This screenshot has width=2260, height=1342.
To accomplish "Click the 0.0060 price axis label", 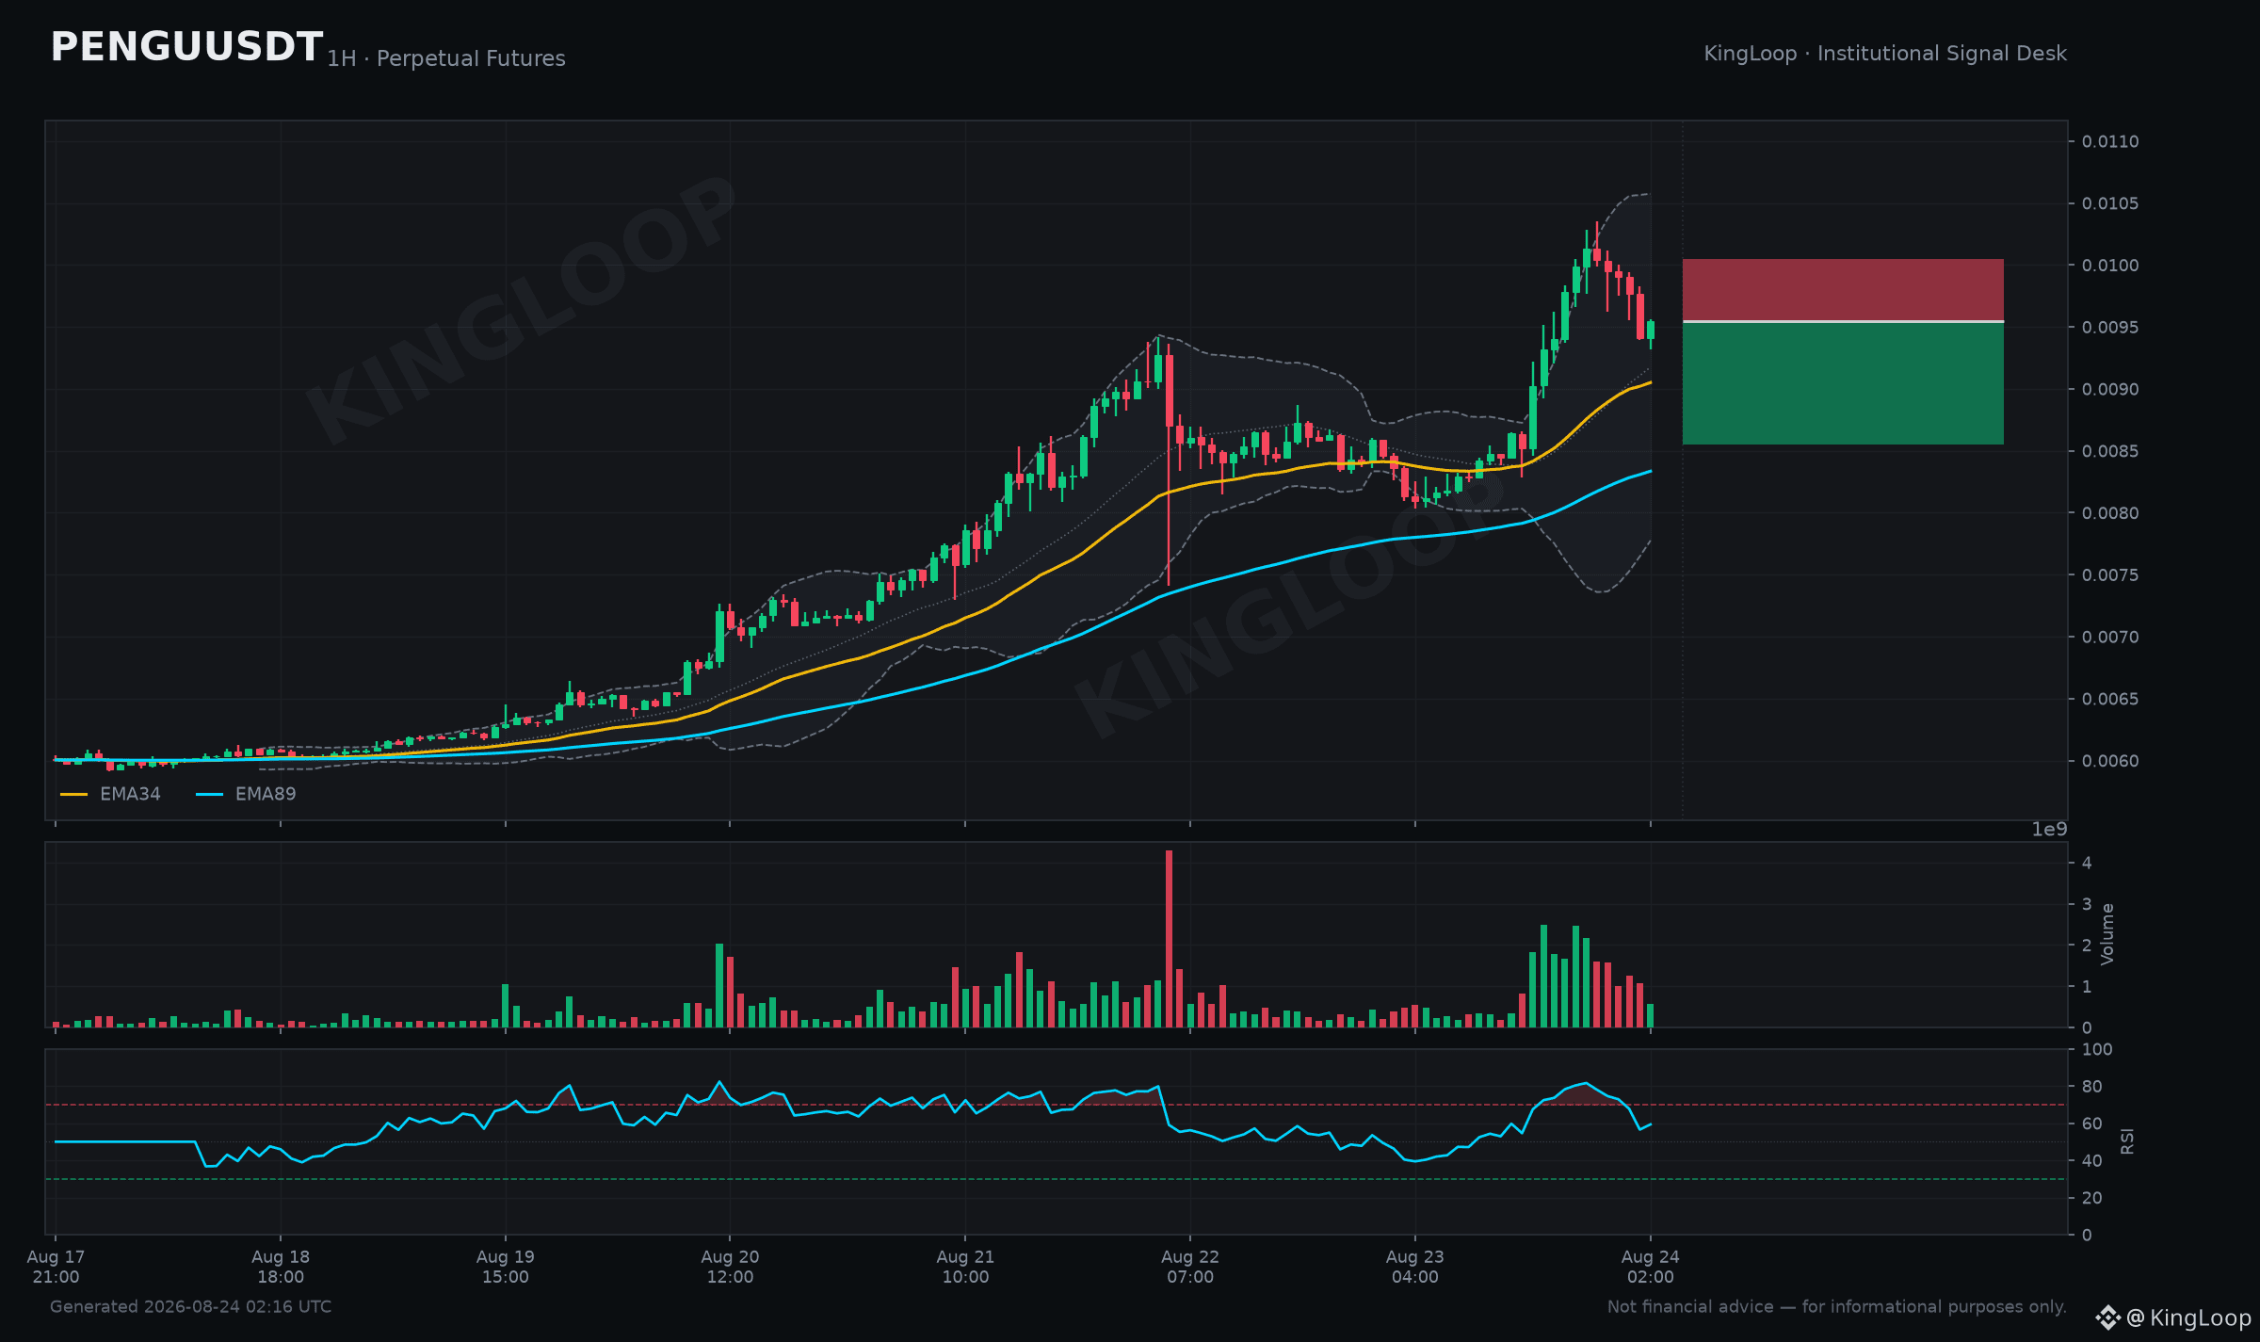I will point(2110,761).
